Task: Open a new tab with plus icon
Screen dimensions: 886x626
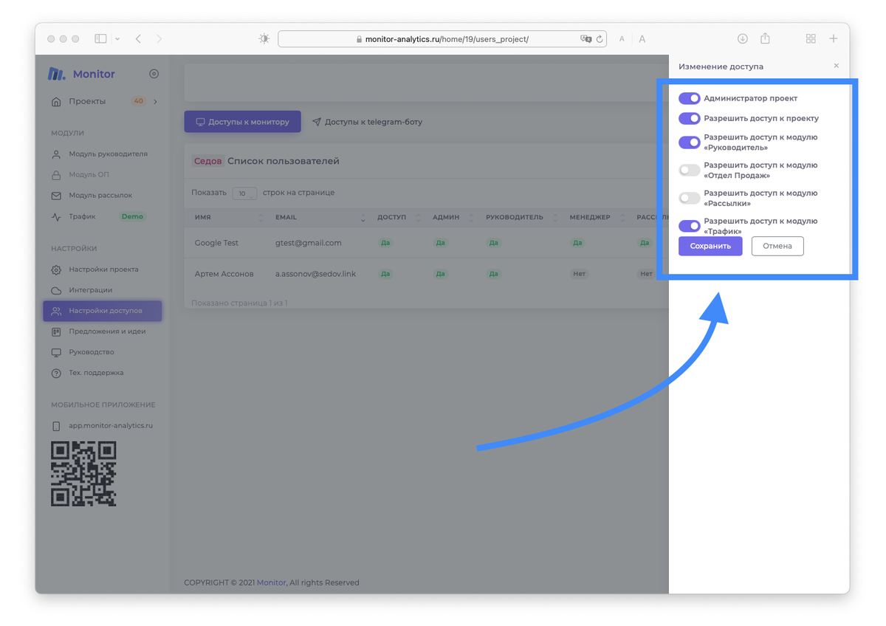Action: point(834,38)
